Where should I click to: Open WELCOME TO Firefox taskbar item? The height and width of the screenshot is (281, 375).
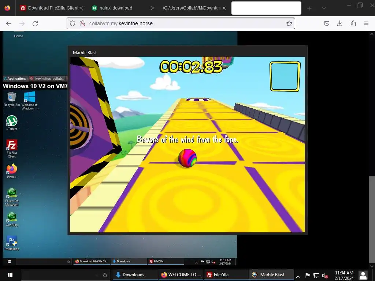(181, 275)
